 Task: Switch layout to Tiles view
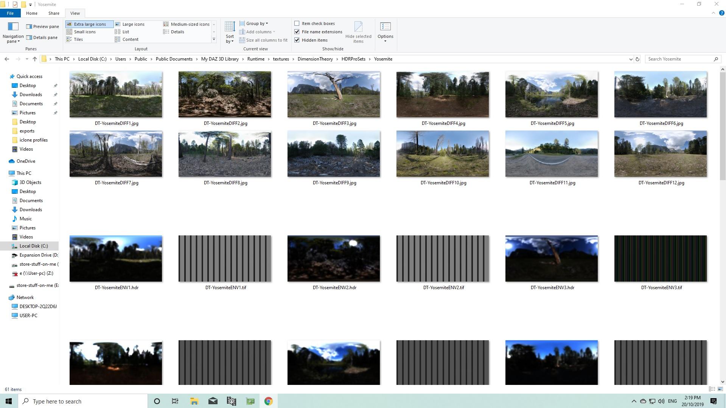click(75, 39)
